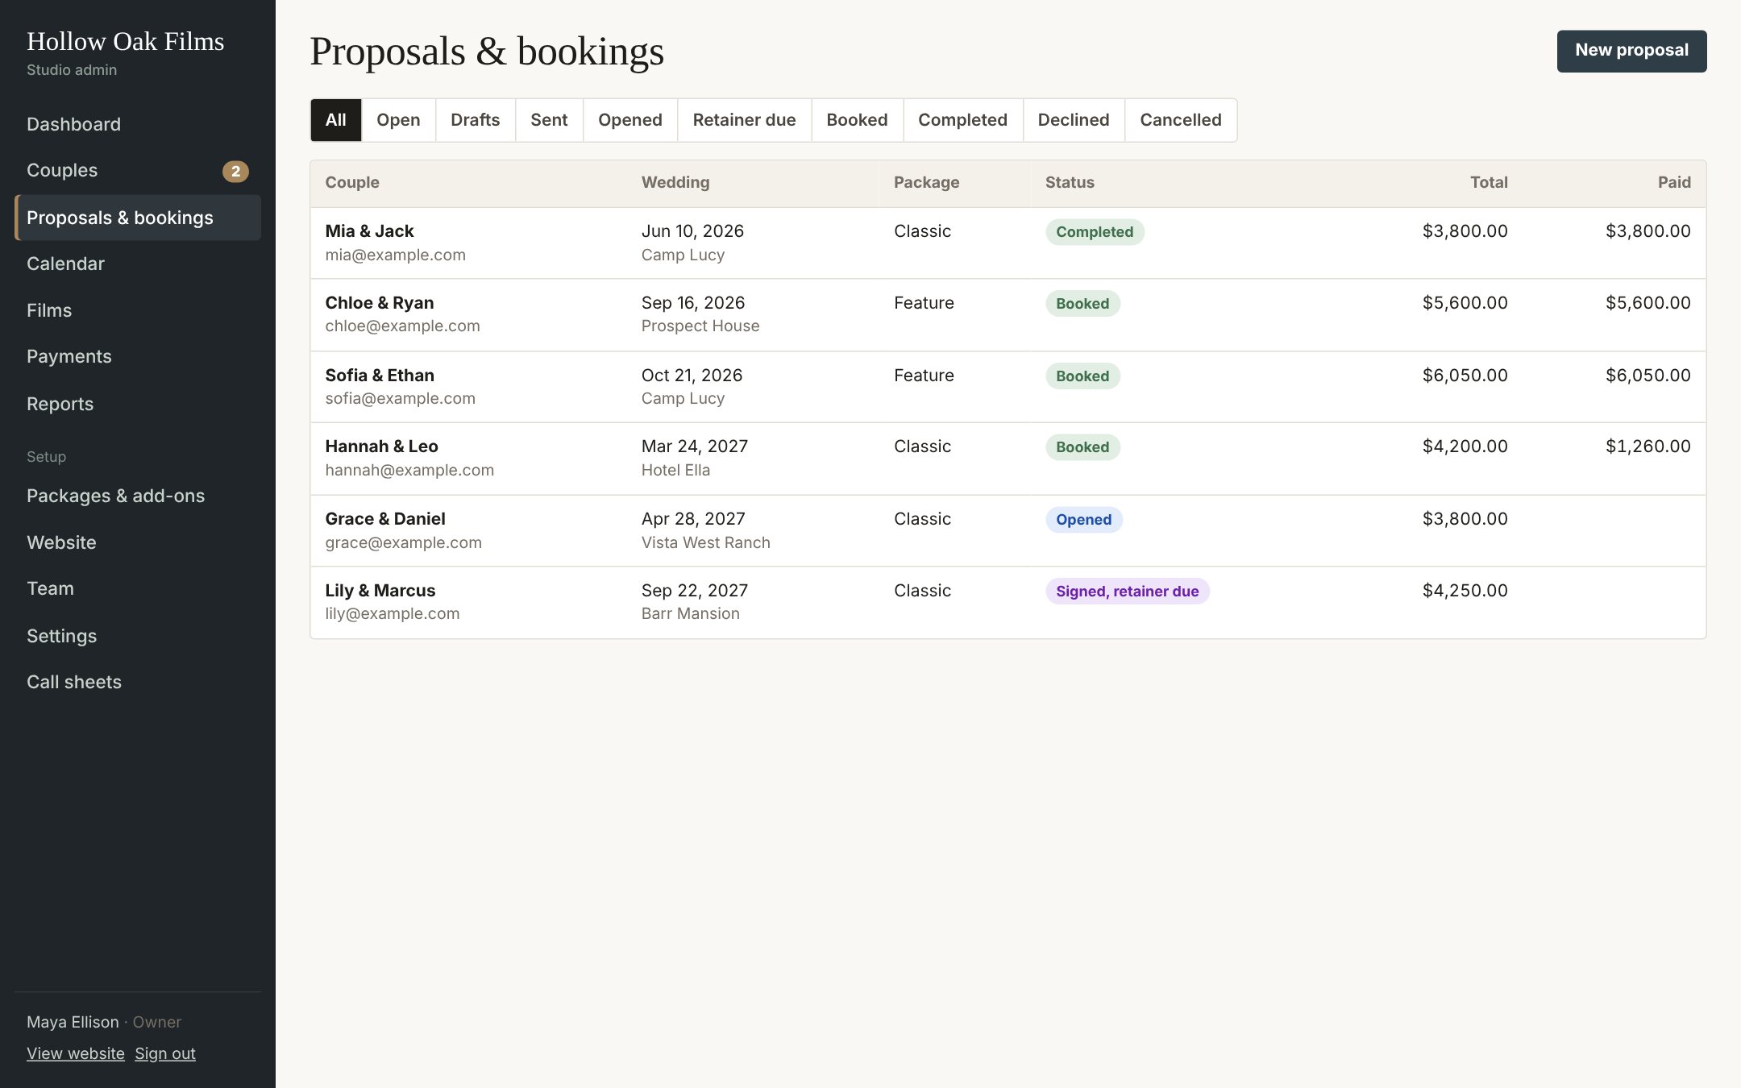Open Lily & Marcus proposal
Image resolution: width=1741 pixels, height=1088 pixels.
1008,603
